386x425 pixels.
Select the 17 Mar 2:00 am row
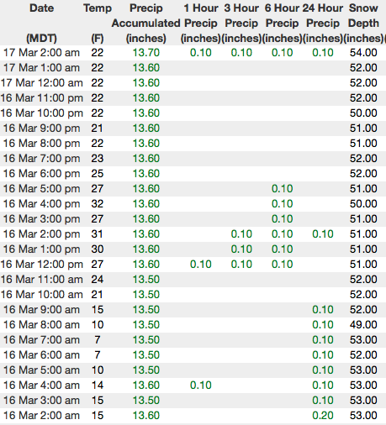[x=193, y=53]
